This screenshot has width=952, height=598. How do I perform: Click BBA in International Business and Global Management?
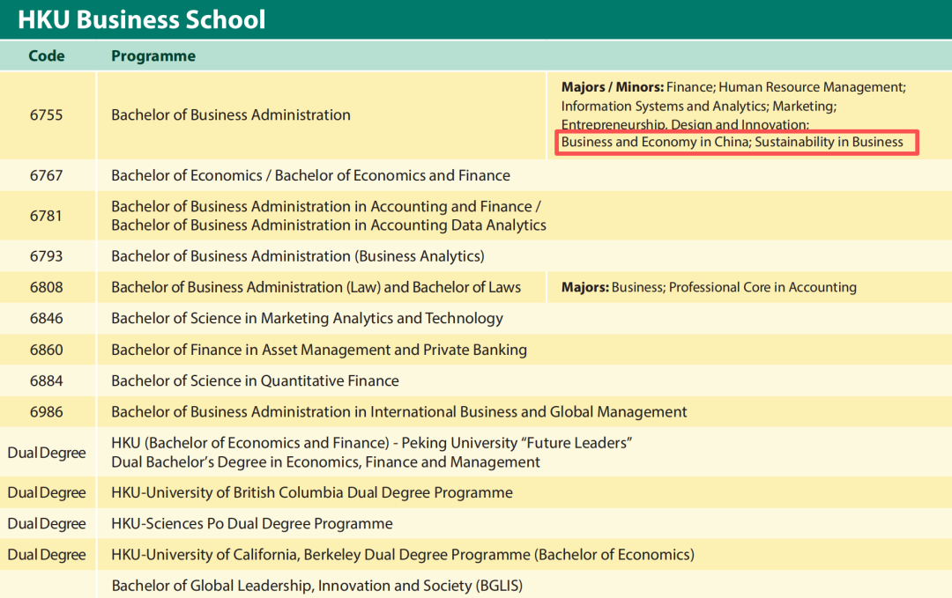pyautogui.click(x=399, y=412)
